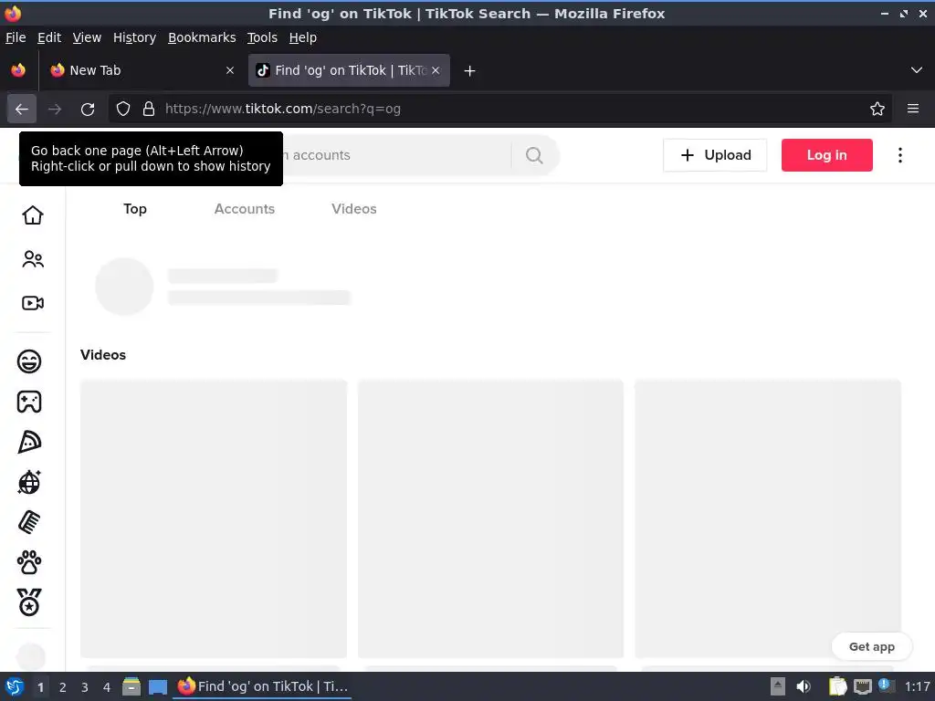
Task: View site security padlock info
Action: 149,110
